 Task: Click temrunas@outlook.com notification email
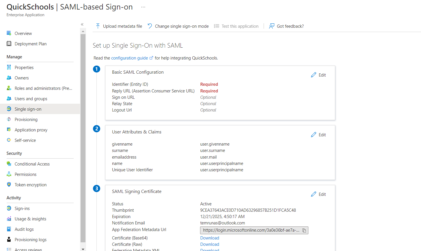tap(223, 223)
